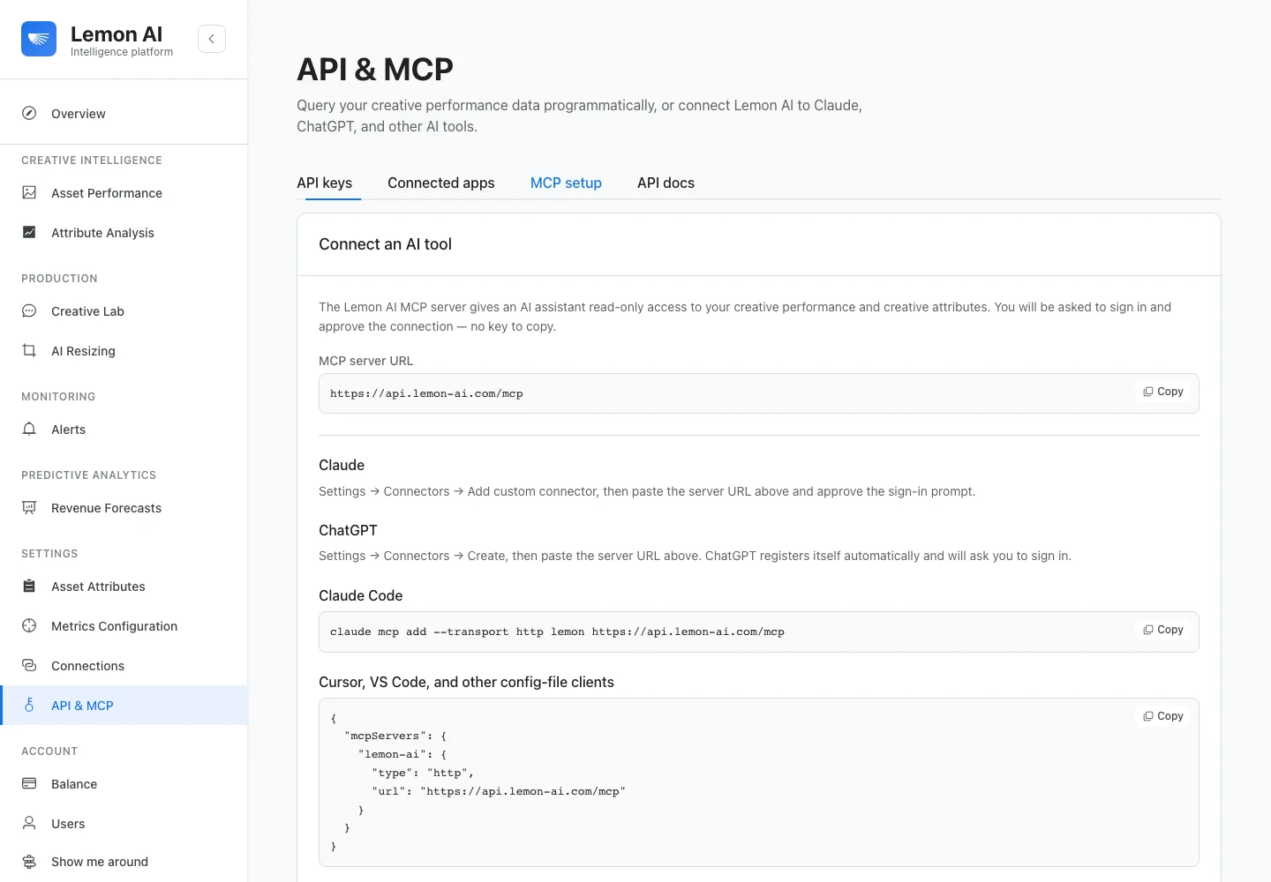Click the Asset Attributes clipboard icon

(x=29, y=586)
